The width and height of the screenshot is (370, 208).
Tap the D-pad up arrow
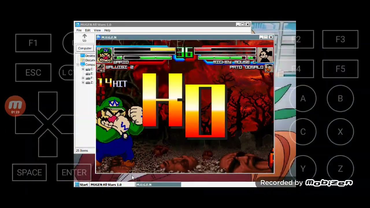pos(48,105)
